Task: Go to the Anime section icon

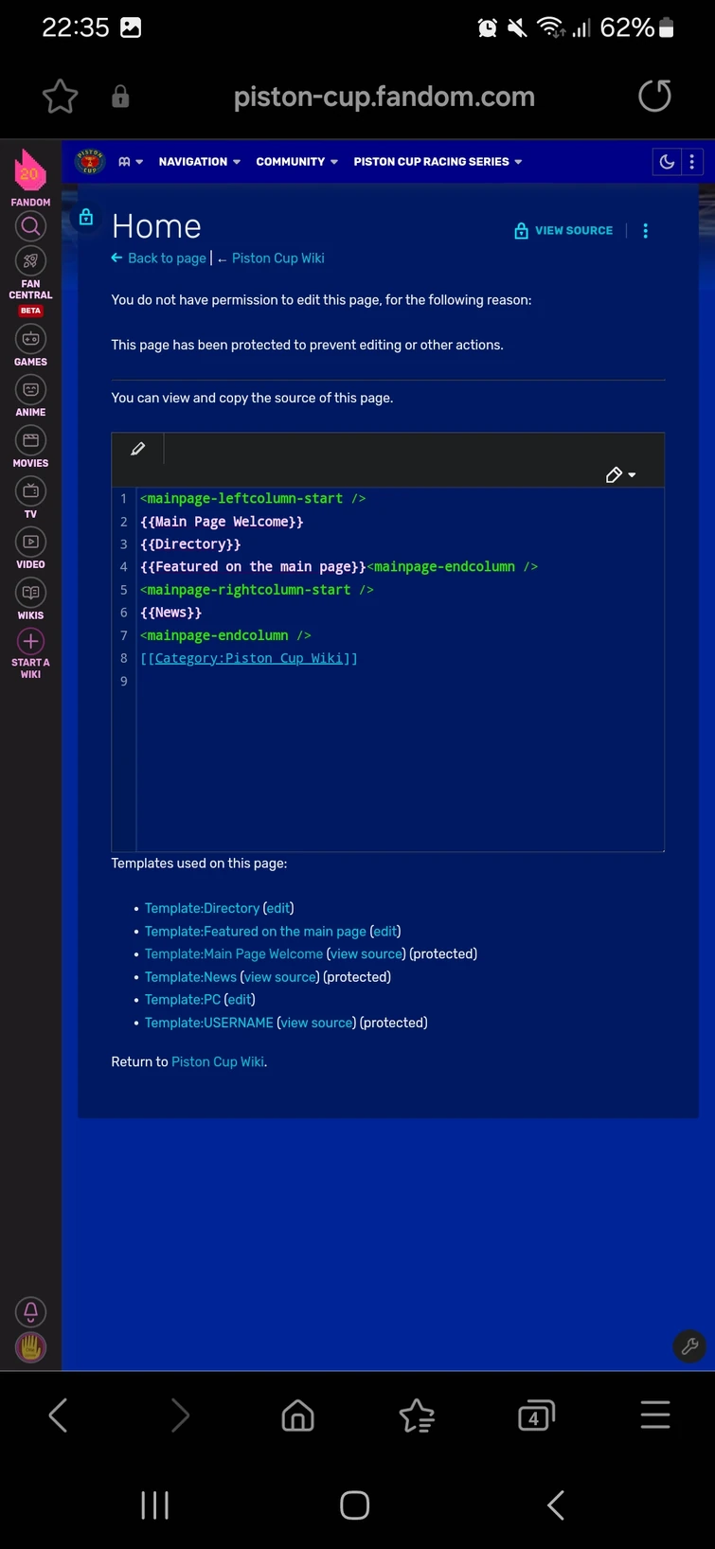Action: (x=30, y=389)
